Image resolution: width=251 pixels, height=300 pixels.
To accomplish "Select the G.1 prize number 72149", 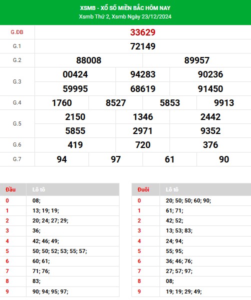I will 142,46.
